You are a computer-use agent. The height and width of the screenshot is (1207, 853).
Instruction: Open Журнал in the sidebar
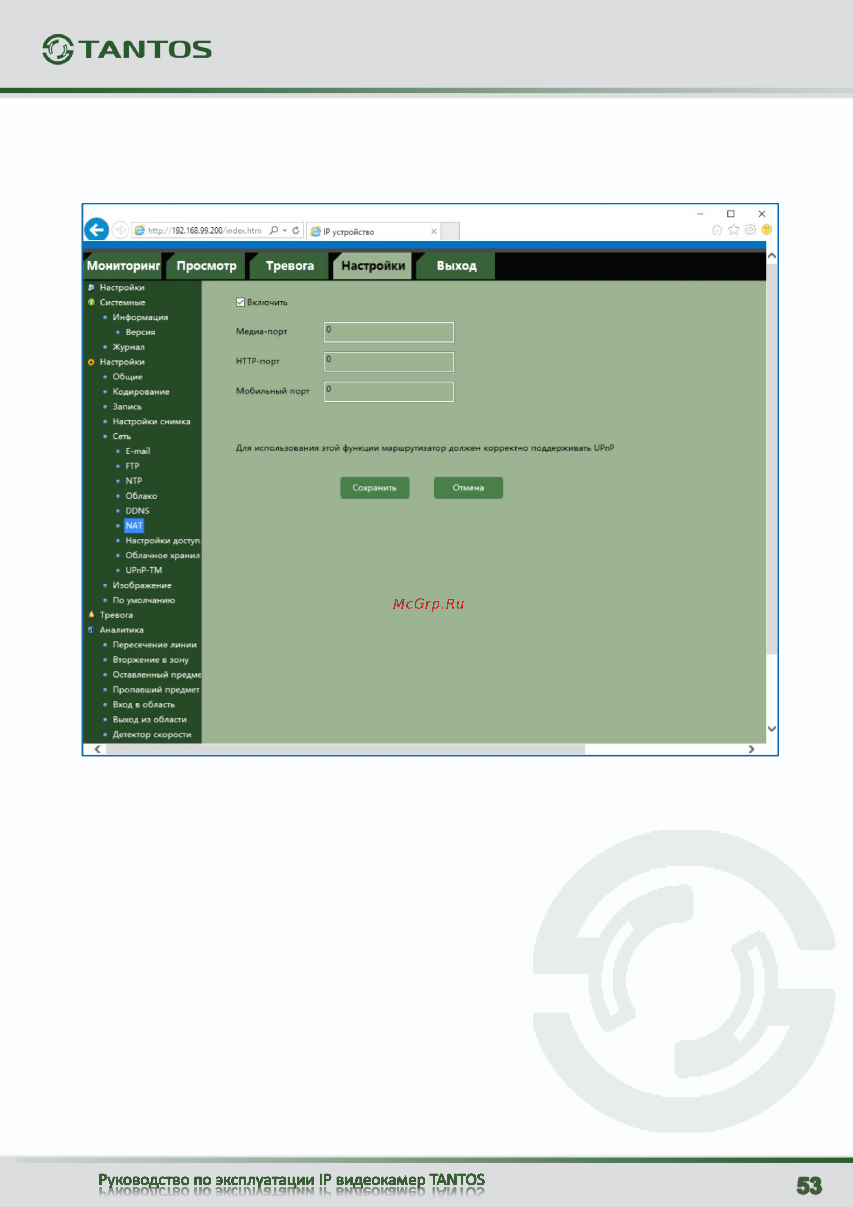(128, 347)
